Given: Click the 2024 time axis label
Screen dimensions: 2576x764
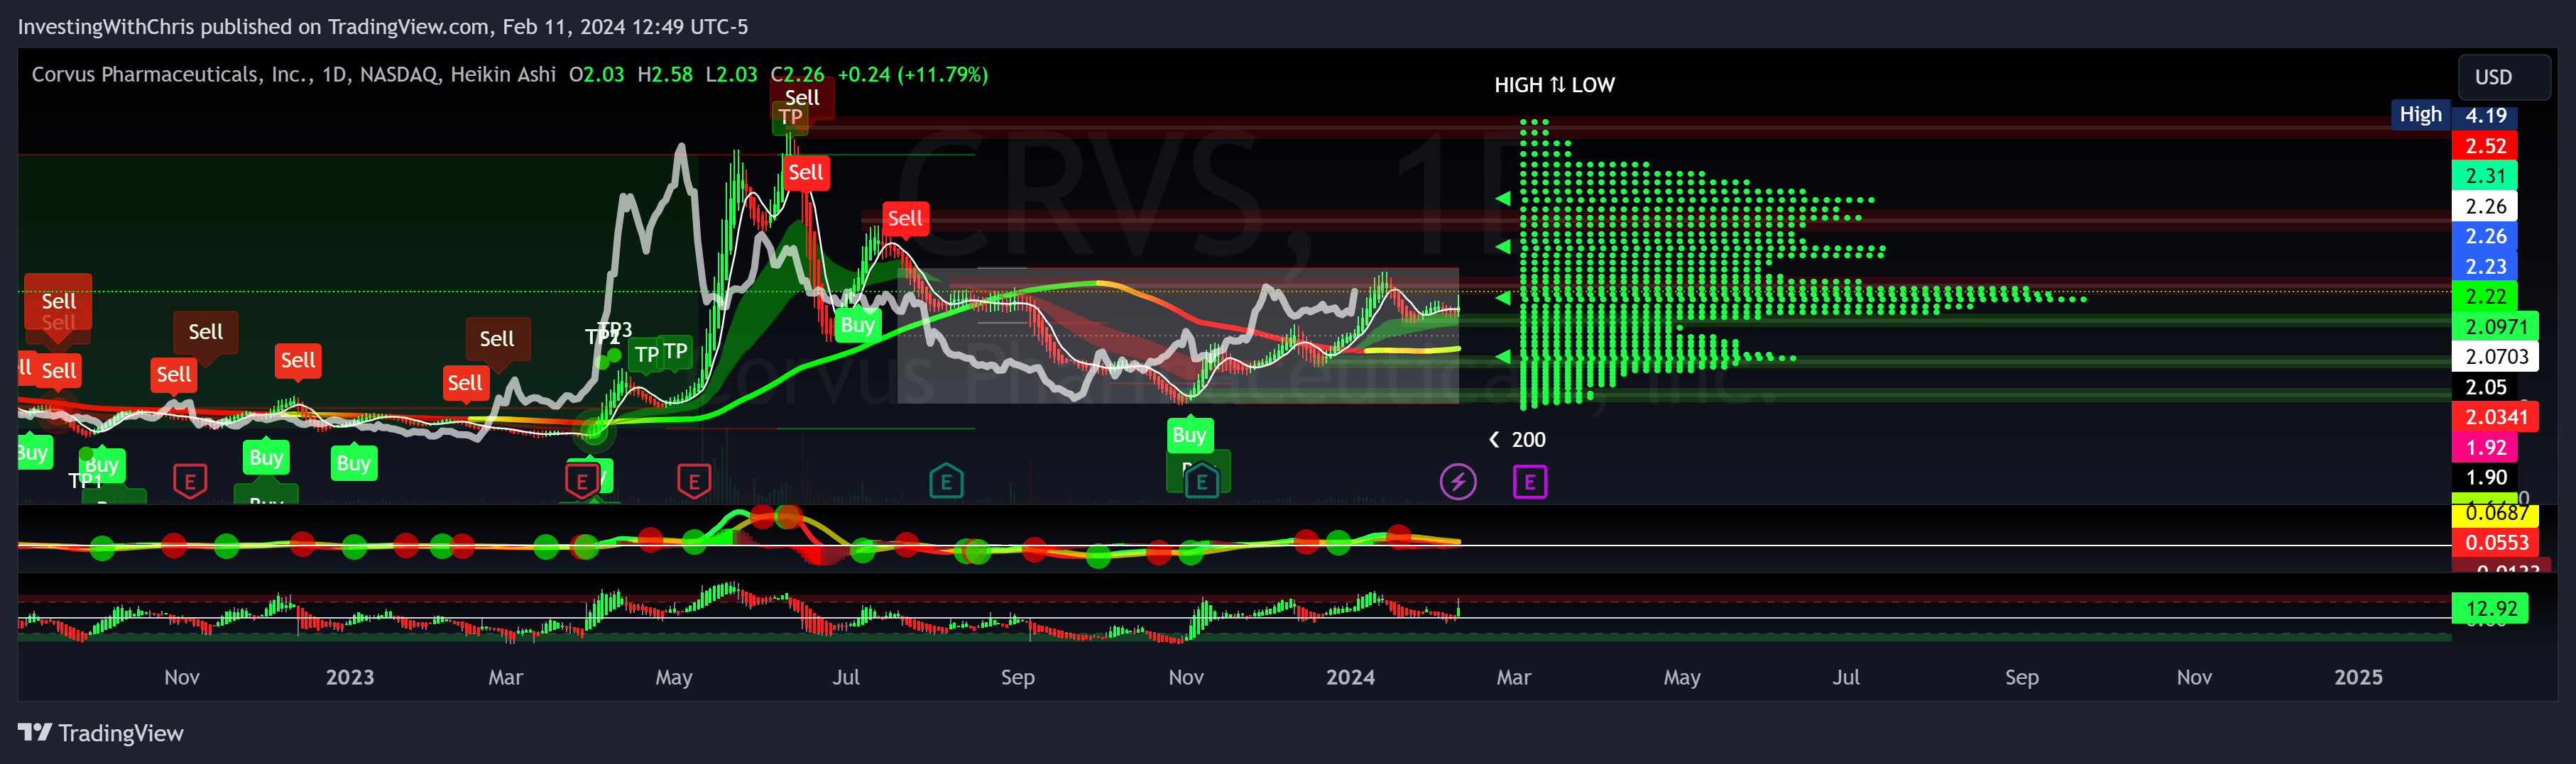Looking at the screenshot, I should coord(1350,677).
